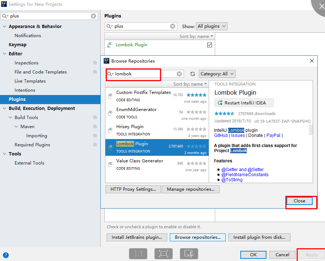Focus the settings search field
This screenshot has width=325, height=261.
(x=49, y=16)
